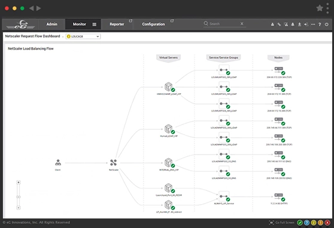Open Reporter in new window icon
The width and height of the screenshot is (334, 228).
[130, 21]
